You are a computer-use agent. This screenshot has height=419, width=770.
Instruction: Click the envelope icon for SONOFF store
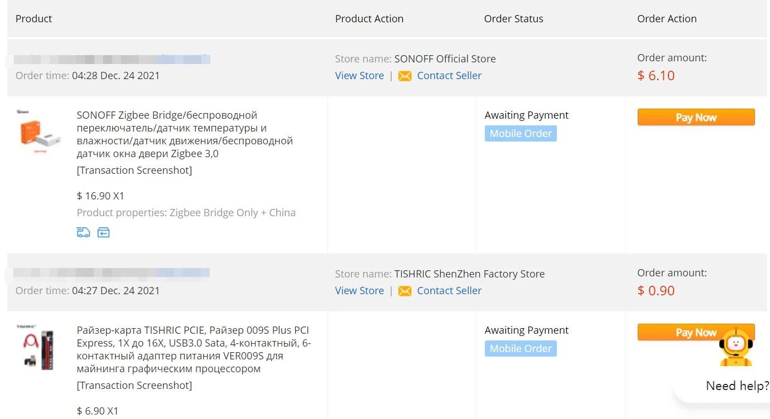[405, 76]
